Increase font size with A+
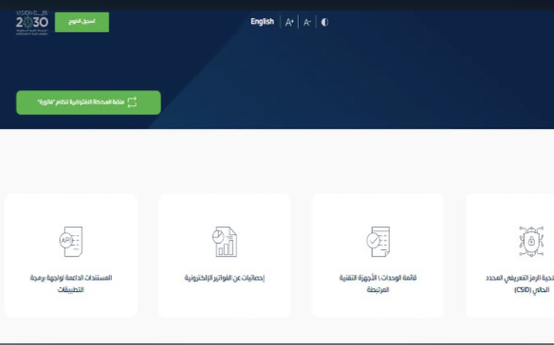 point(289,22)
